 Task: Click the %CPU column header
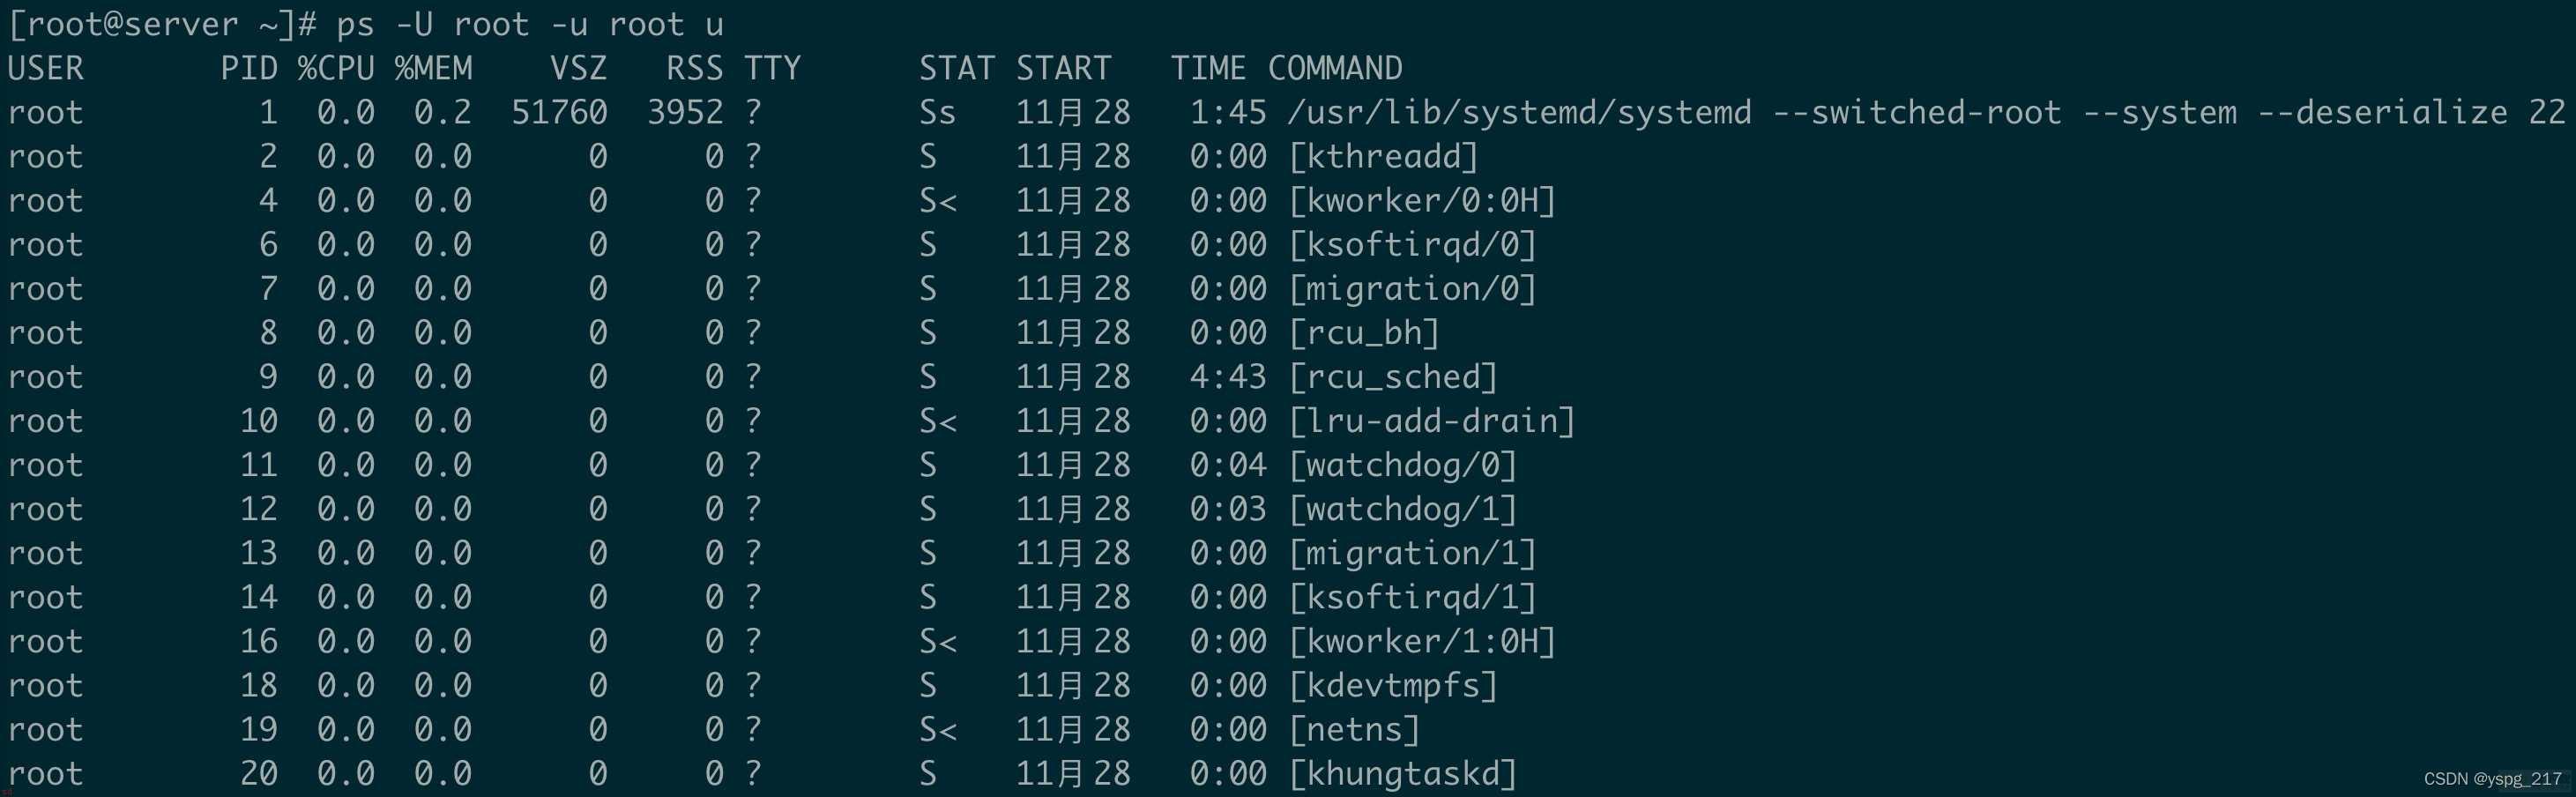(x=336, y=68)
